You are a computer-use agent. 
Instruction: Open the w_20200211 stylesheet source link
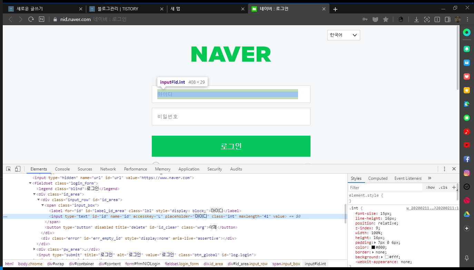433,208
